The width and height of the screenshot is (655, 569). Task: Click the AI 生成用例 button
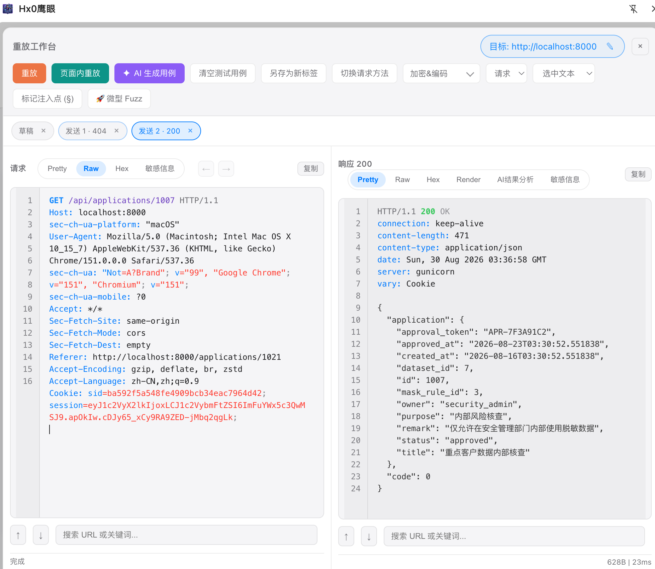coord(150,73)
